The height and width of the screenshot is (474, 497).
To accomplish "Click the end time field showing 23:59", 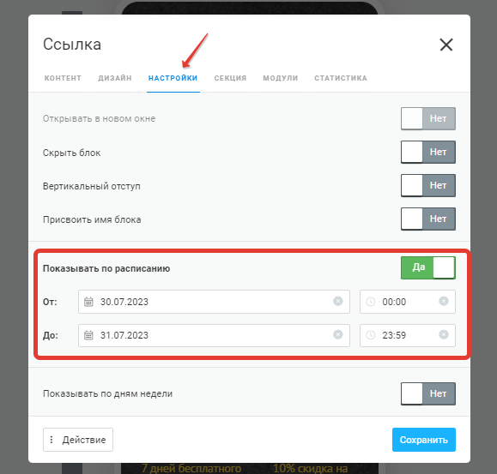I will coord(407,335).
